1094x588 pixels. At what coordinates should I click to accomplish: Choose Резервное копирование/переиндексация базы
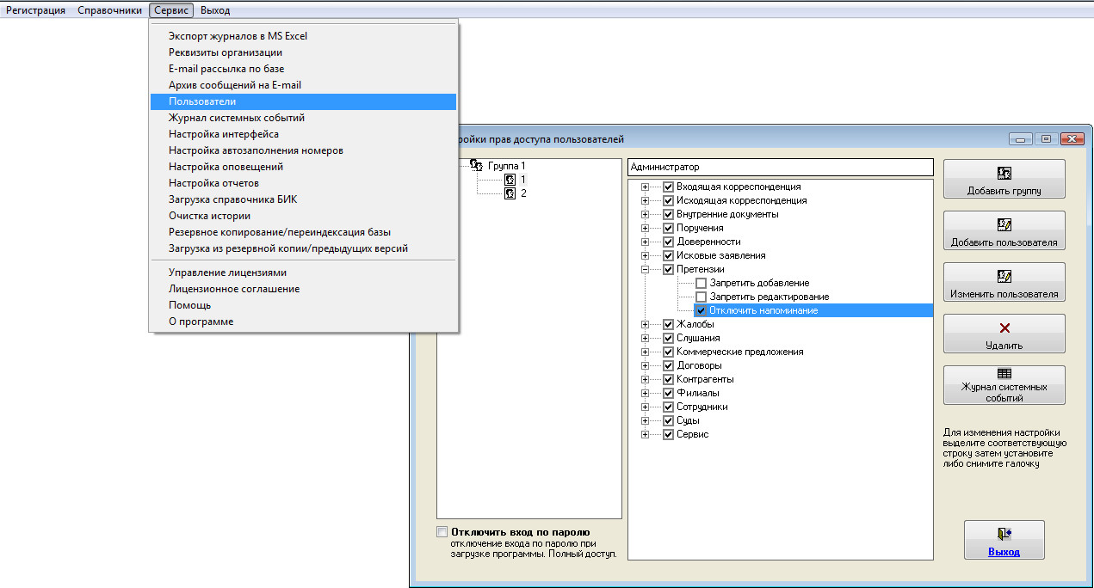[x=304, y=232]
